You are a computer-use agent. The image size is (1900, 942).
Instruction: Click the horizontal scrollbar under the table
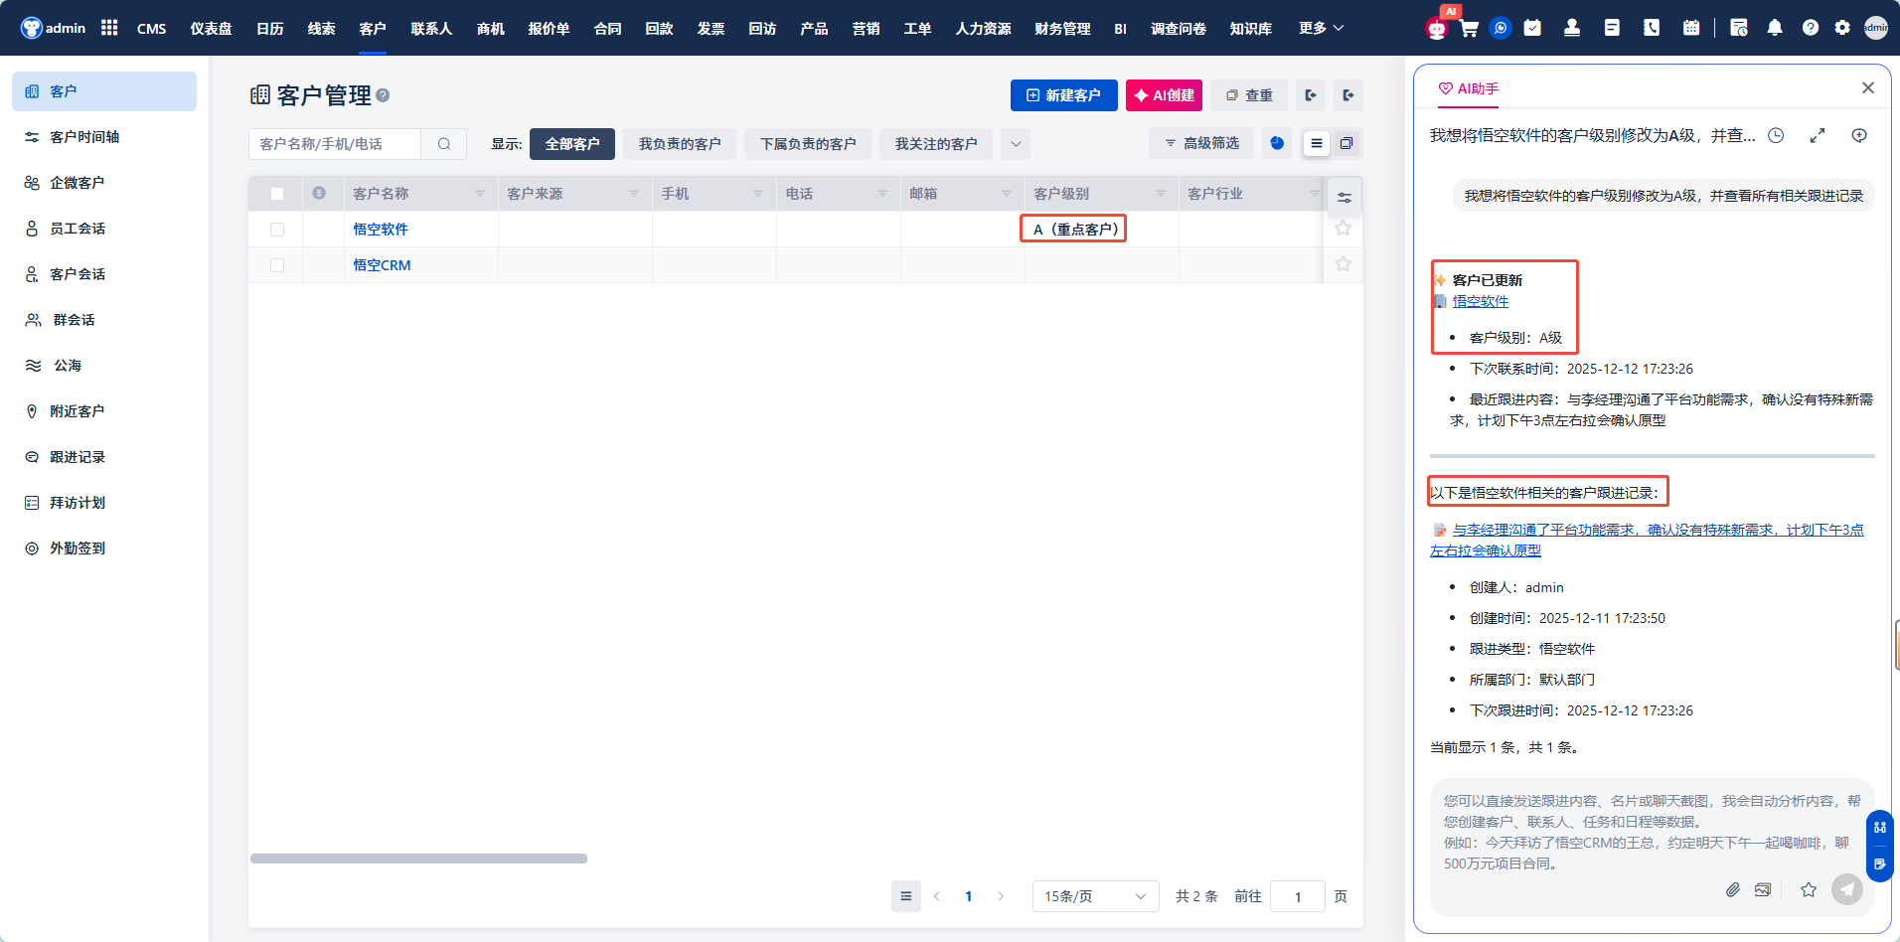pyautogui.click(x=418, y=859)
